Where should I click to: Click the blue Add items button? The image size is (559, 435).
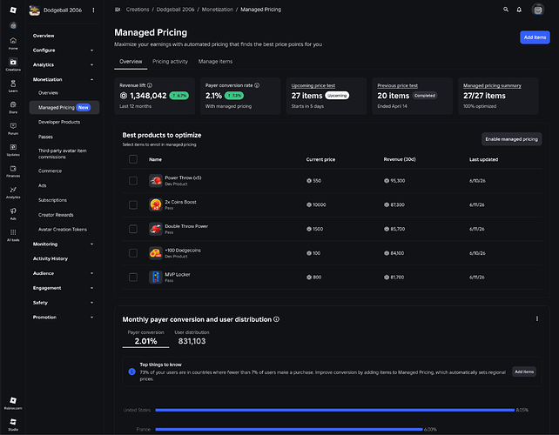[535, 37]
